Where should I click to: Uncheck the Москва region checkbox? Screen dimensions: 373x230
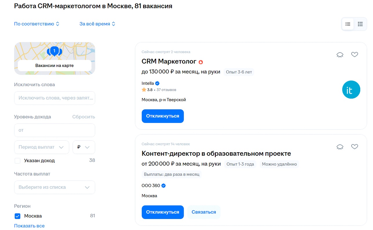pos(17,216)
